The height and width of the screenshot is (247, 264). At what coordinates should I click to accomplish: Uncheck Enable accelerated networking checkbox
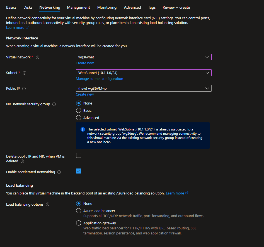tap(79, 171)
